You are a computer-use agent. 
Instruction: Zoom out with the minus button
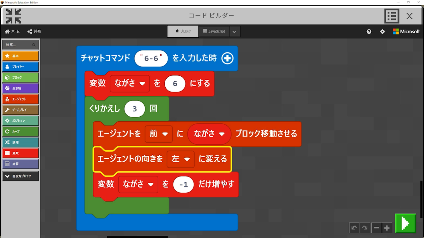[376, 228]
